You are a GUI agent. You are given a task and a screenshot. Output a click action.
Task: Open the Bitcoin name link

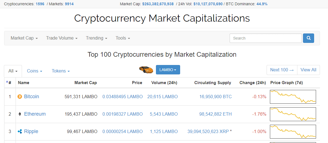point(32,97)
